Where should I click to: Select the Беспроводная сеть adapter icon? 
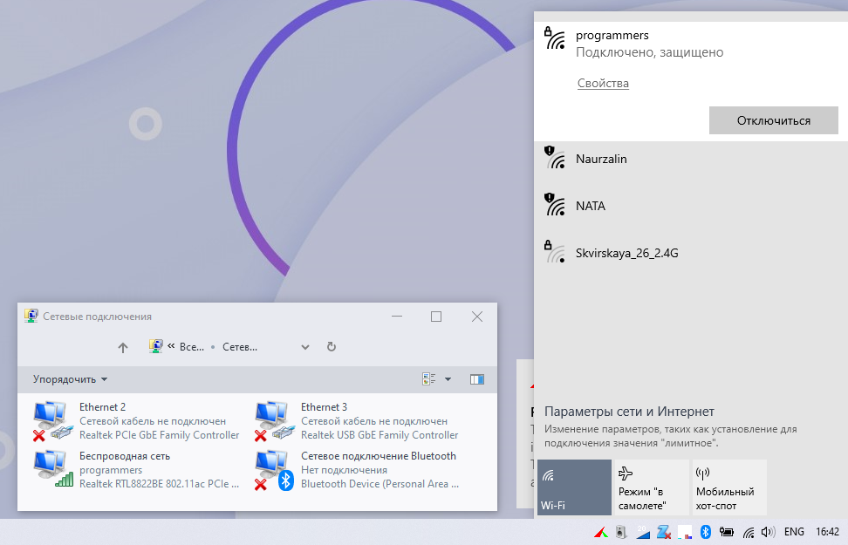(52, 469)
